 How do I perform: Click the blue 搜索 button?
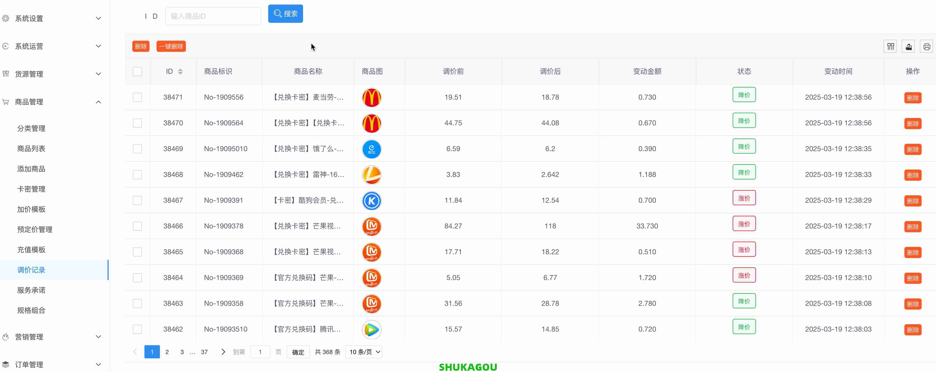coord(285,14)
